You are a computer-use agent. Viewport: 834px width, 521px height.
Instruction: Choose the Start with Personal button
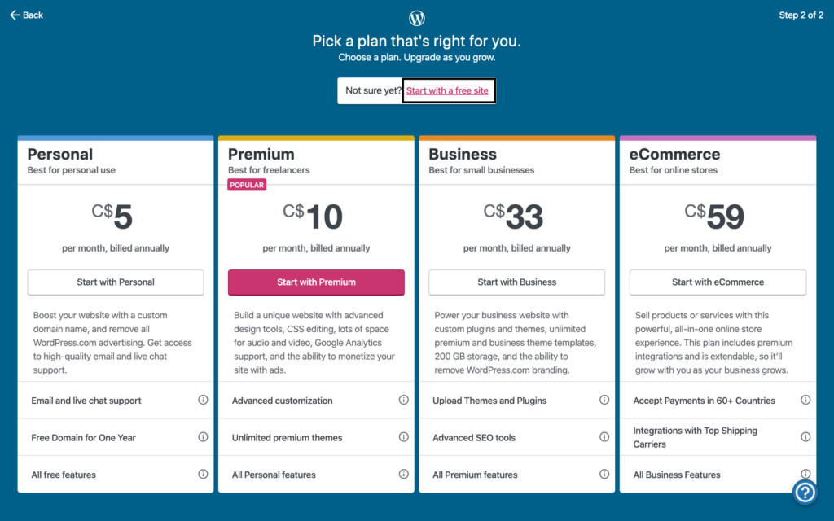(x=116, y=282)
